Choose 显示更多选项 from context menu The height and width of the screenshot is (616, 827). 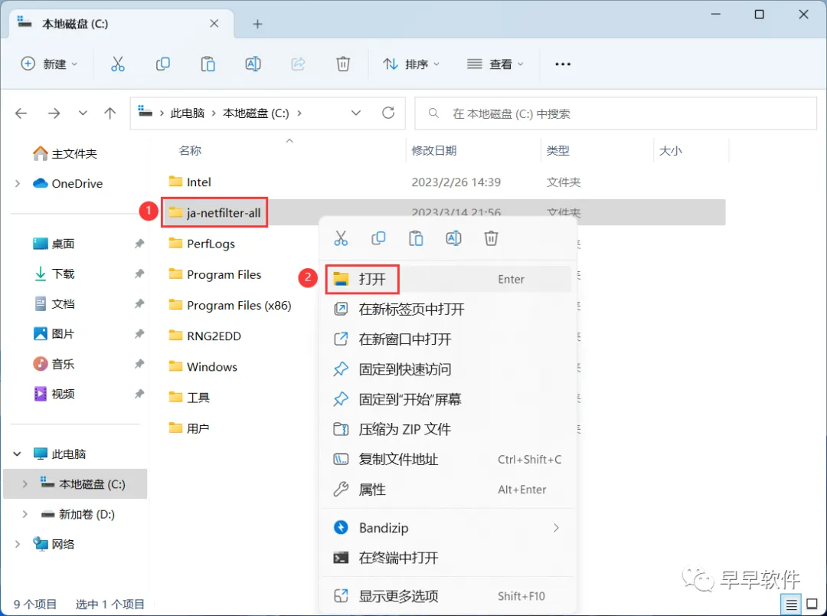coord(448,597)
